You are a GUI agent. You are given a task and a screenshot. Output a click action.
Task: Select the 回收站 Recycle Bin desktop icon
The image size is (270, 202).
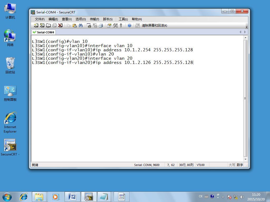(10, 65)
